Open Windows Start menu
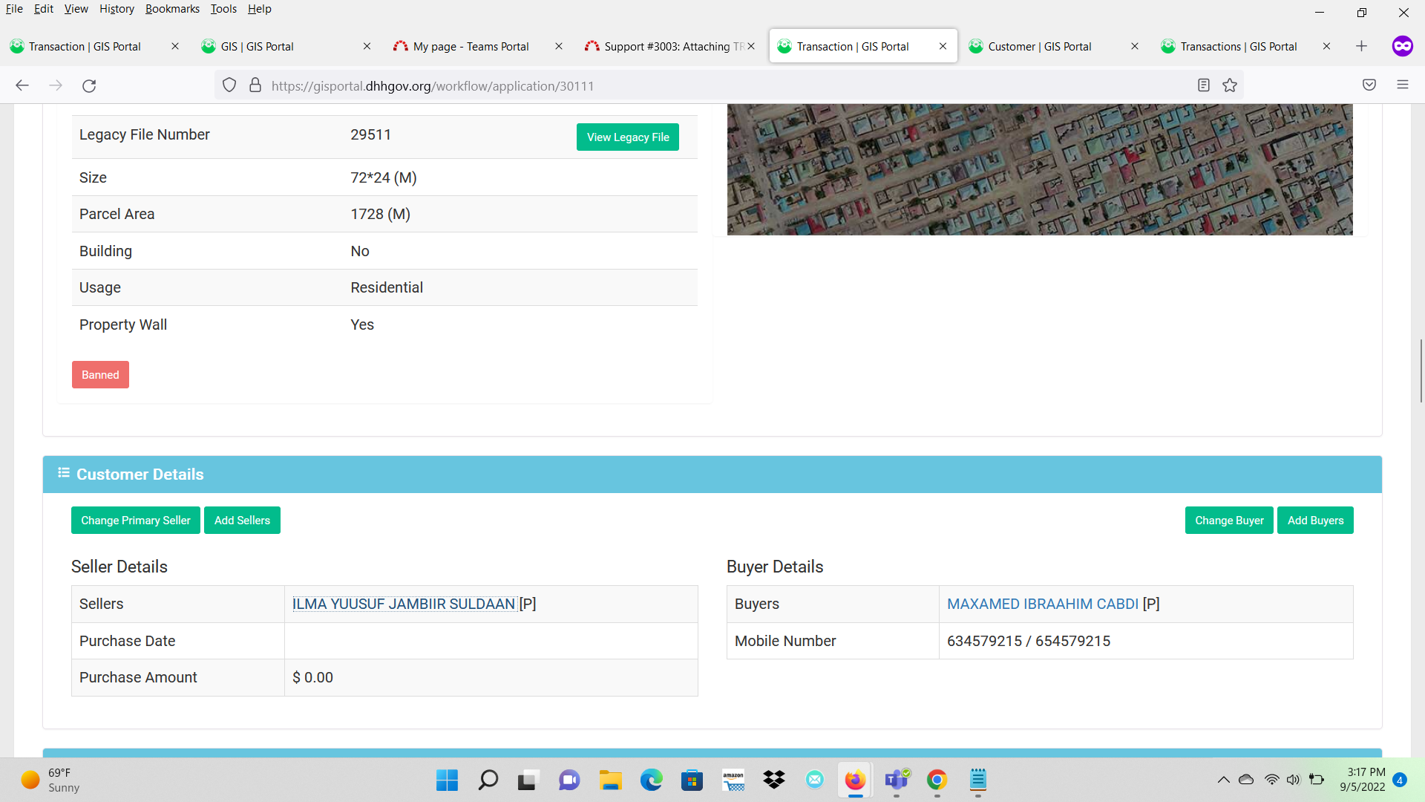Image resolution: width=1425 pixels, height=802 pixels. pos(447,780)
